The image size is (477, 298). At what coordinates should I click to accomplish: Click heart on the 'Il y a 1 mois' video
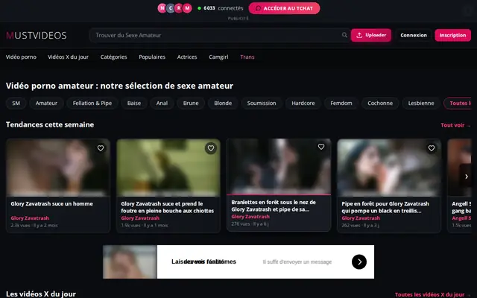click(x=211, y=148)
